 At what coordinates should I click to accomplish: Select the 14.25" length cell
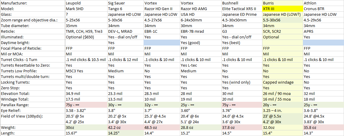point(125,133)
